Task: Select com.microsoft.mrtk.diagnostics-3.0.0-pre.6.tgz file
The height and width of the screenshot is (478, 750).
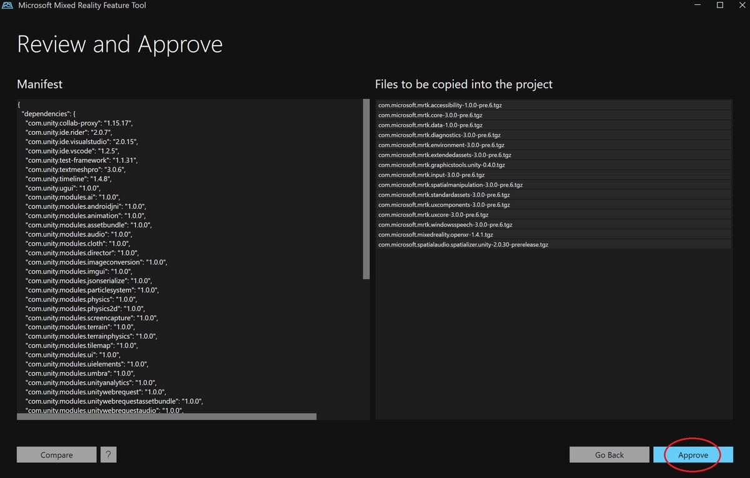Action: click(x=553, y=135)
